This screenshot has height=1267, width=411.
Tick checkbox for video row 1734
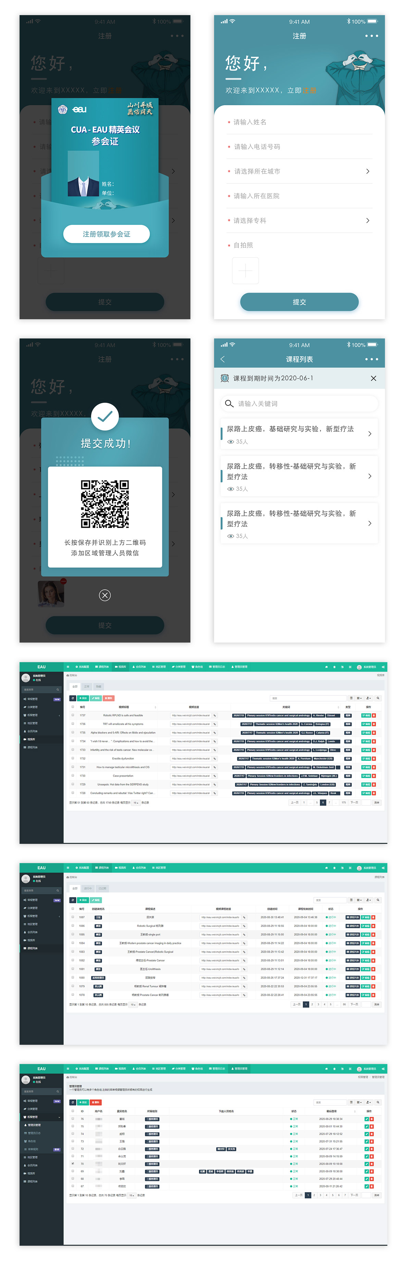click(x=73, y=741)
